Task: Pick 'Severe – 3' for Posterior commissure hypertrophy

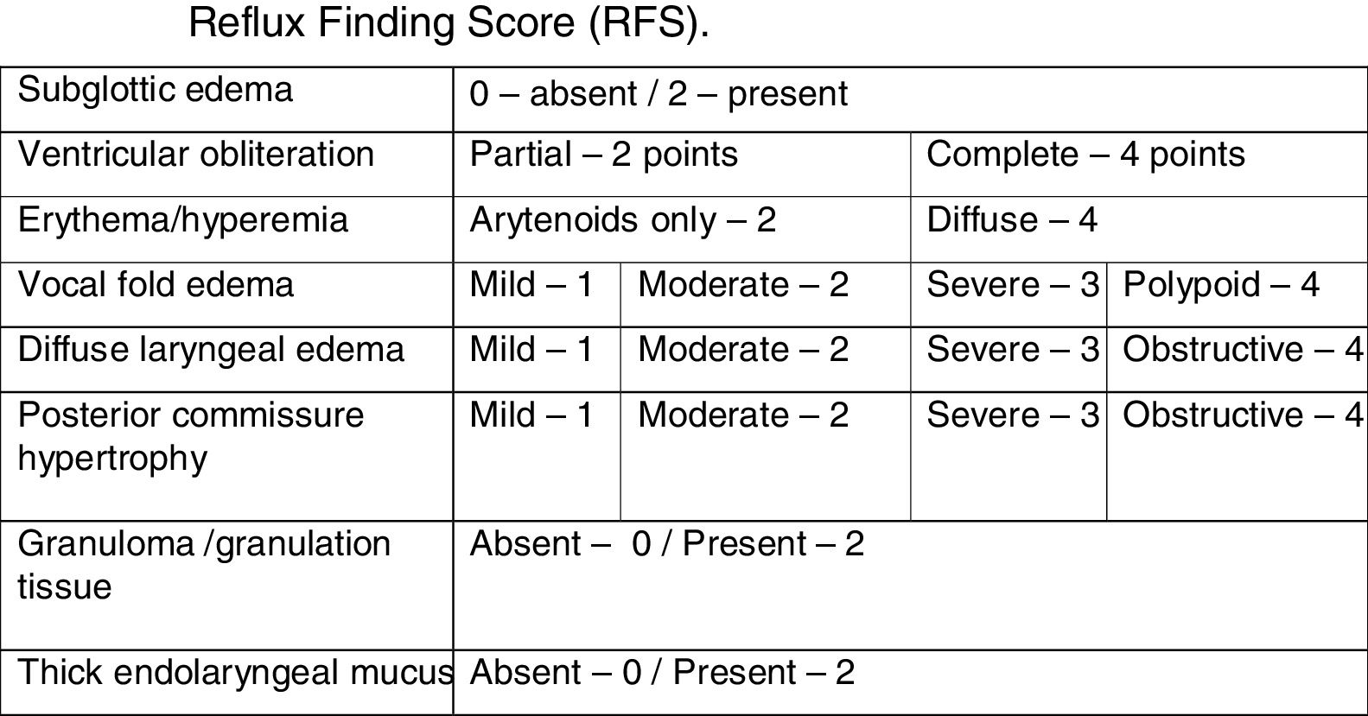Action: pos(1012,415)
